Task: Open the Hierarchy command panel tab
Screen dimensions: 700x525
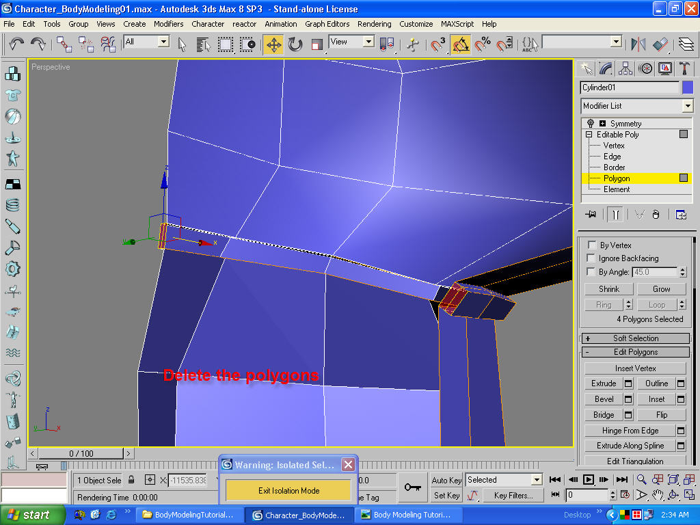Action: click(x=625, y=68)
